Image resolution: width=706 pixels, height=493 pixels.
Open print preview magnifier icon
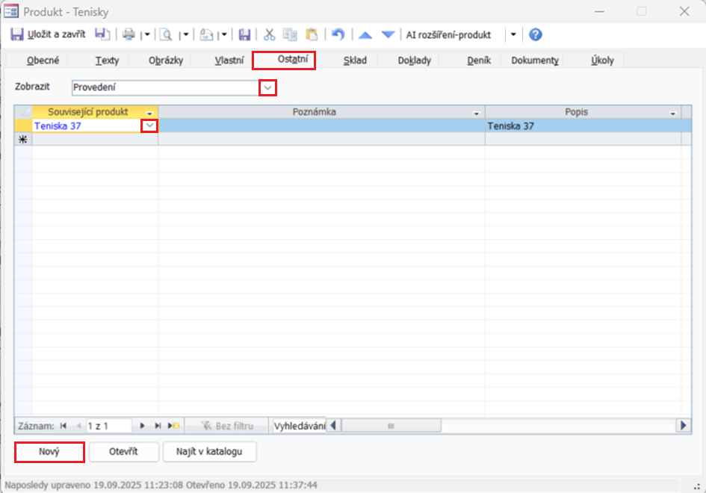[x=166, y=34]
